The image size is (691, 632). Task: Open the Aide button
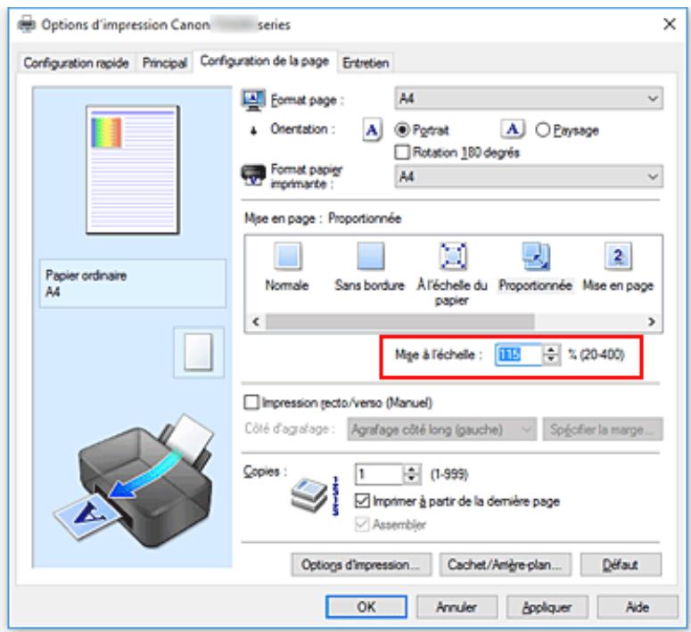(638, 607)
